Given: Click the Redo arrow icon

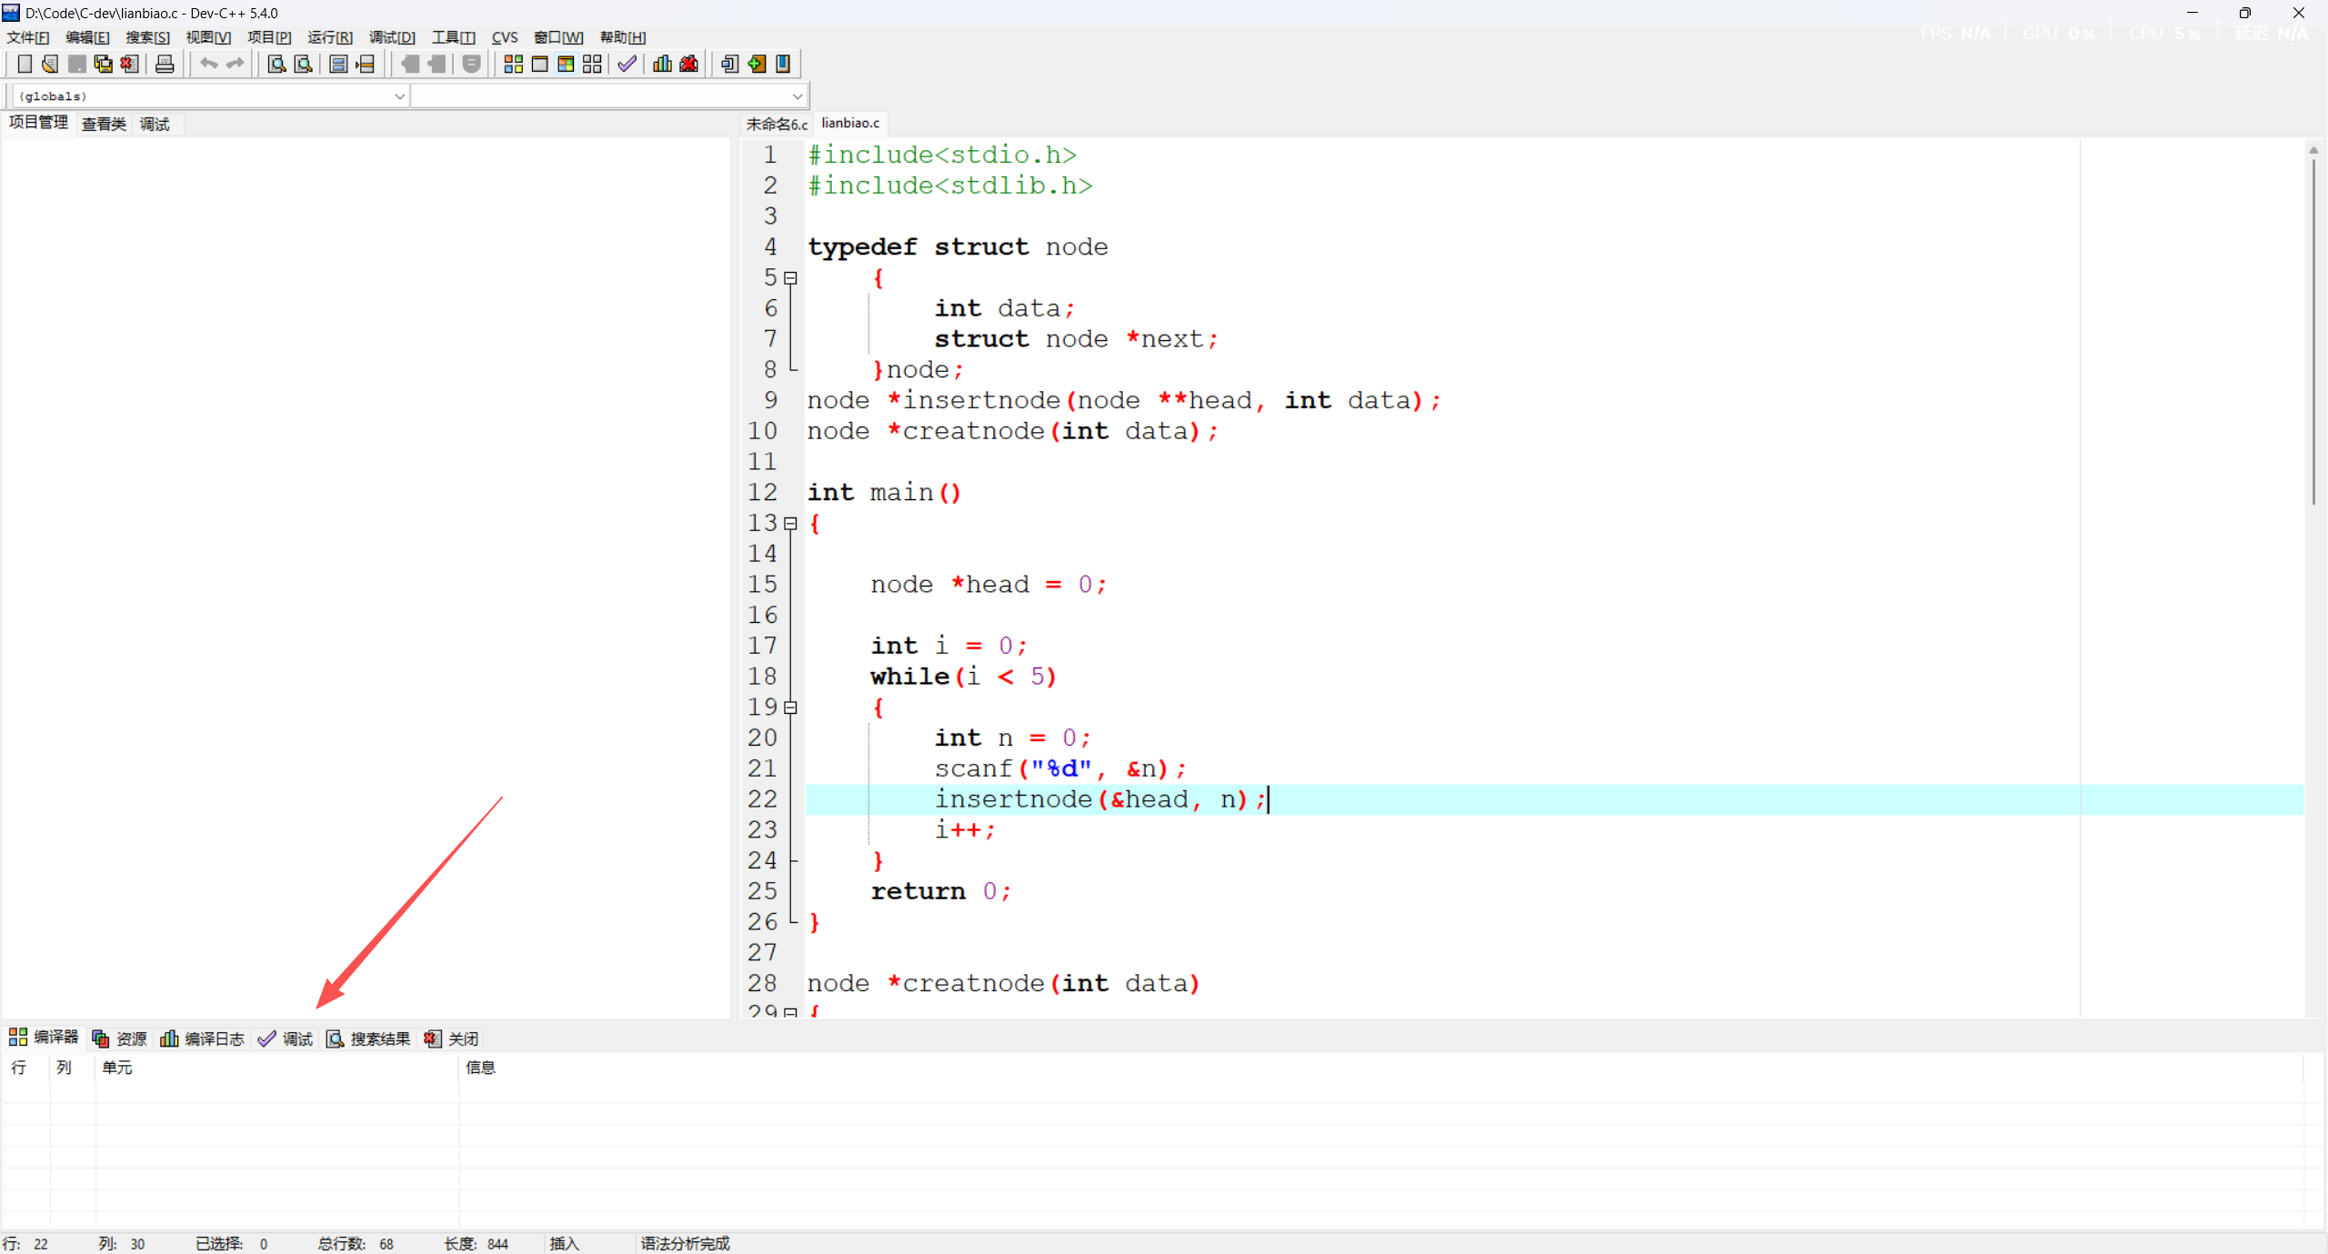Looking at the screenshot, I should pos(235,64).
